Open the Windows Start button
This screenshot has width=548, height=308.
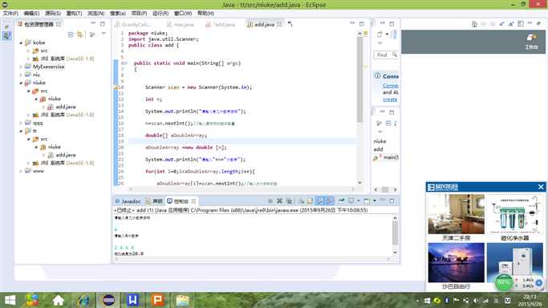pos(10,300)
